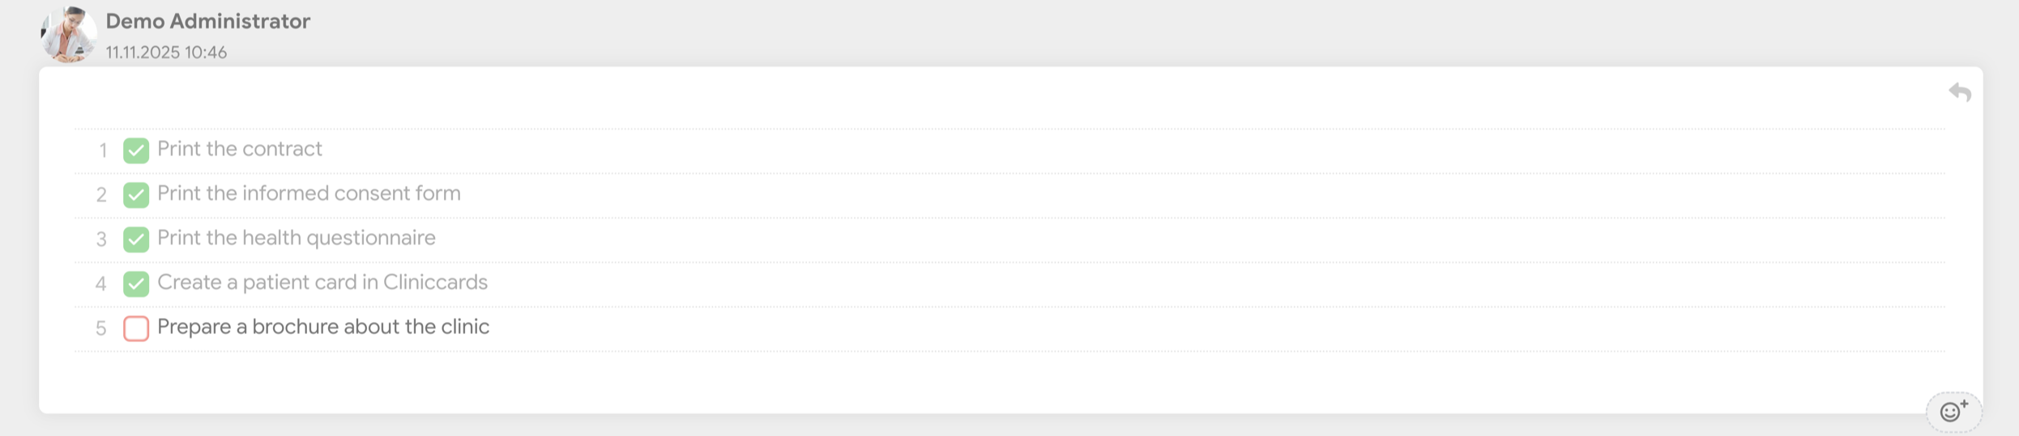2019x436 pixels.
Task: Uncheck Create a patient card checkbox
Action: [x=136, y=284]
